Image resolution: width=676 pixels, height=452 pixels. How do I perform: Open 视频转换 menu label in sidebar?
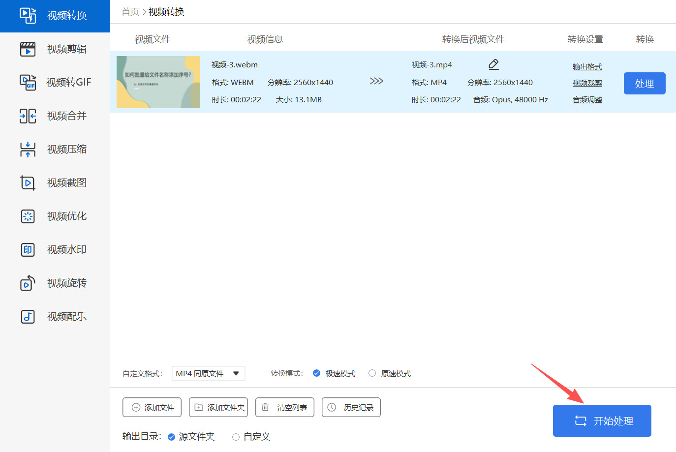67,16
